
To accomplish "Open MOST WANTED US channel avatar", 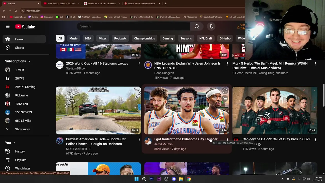I will 60,141.
